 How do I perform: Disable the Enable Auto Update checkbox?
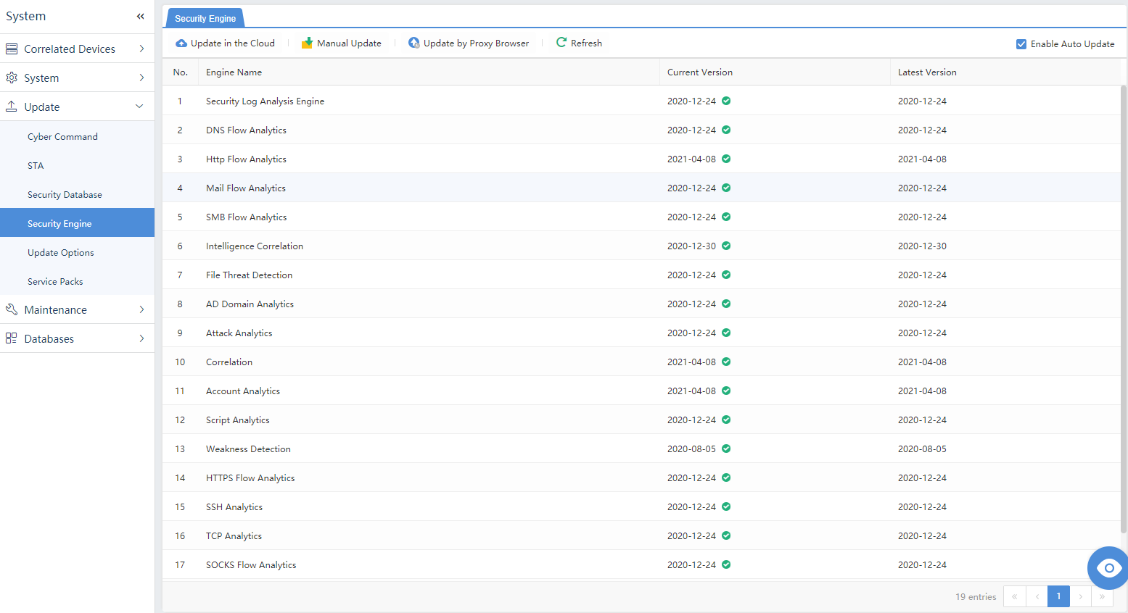click(1021, 44)
